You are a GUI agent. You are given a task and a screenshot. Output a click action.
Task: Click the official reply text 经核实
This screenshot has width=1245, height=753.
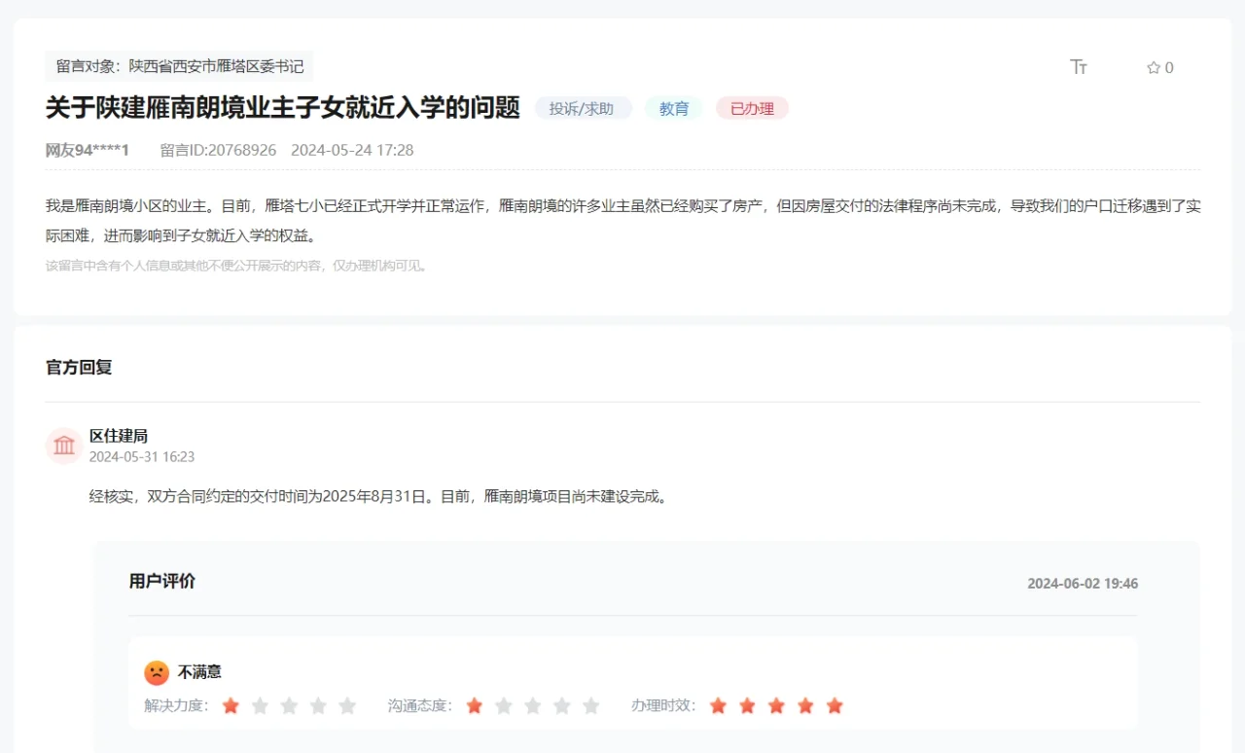[x=381, y=496]
